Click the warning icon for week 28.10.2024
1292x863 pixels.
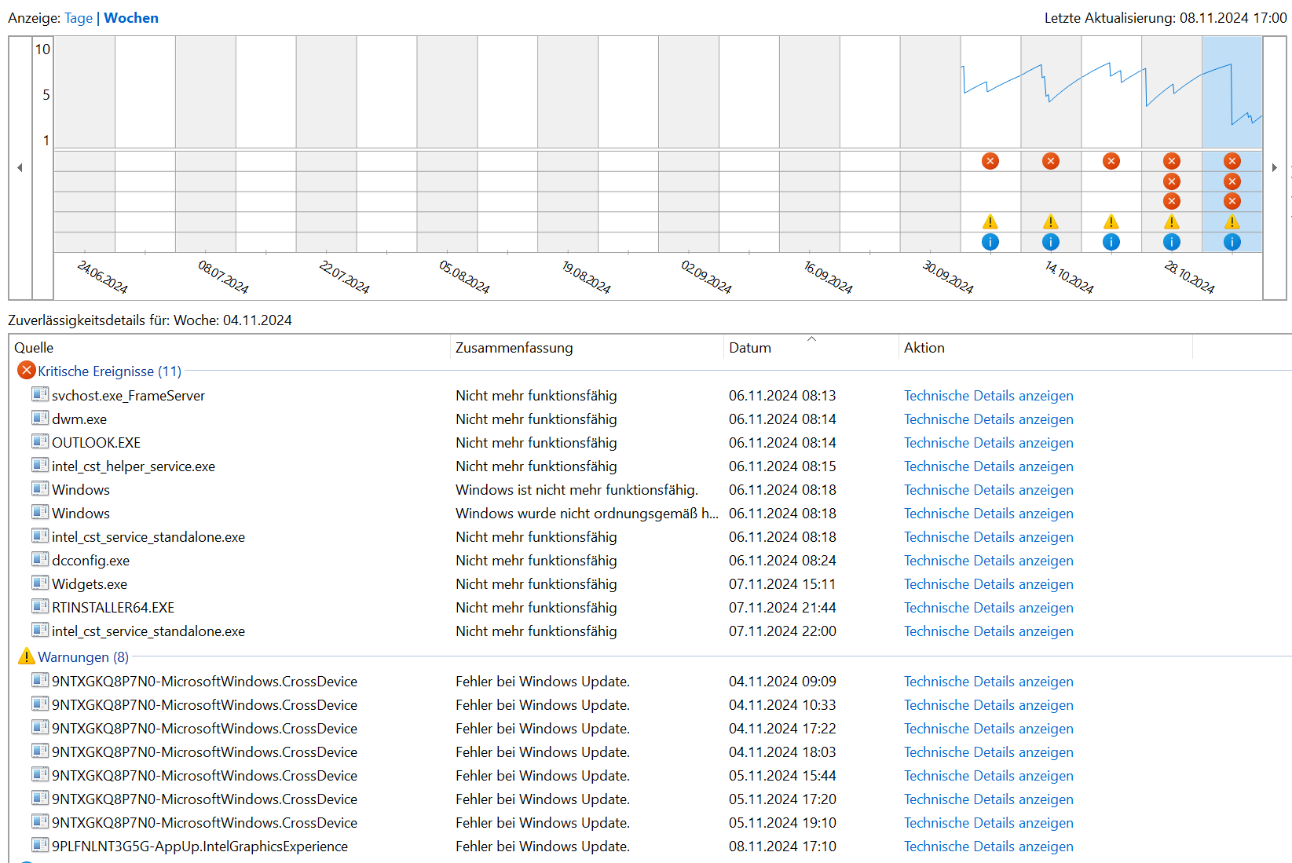pos(1172,222)
